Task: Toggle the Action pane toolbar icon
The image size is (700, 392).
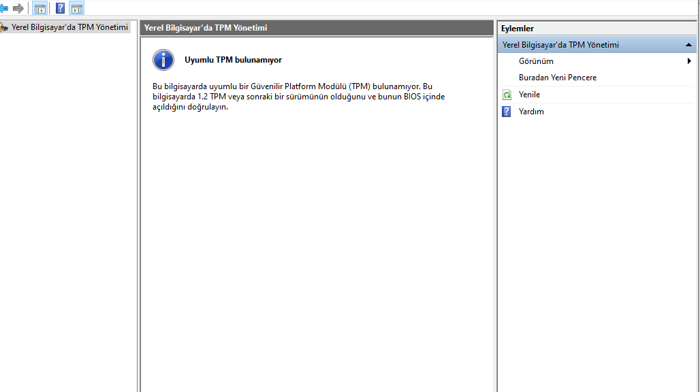Action: click(x=76, y=9)
